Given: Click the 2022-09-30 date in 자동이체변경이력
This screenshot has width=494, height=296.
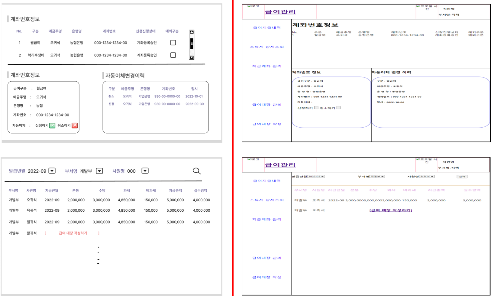Looking at the screenshot, I should tap(194, 104).
